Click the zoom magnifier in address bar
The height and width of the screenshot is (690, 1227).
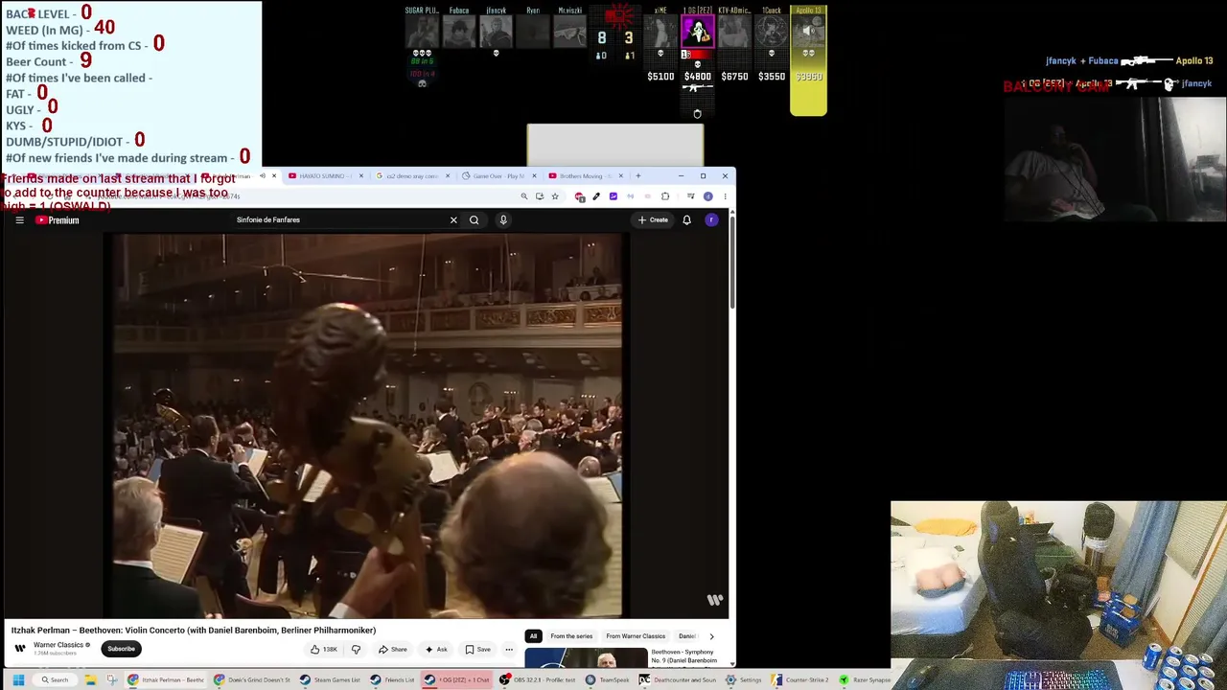tap(523, 196)
